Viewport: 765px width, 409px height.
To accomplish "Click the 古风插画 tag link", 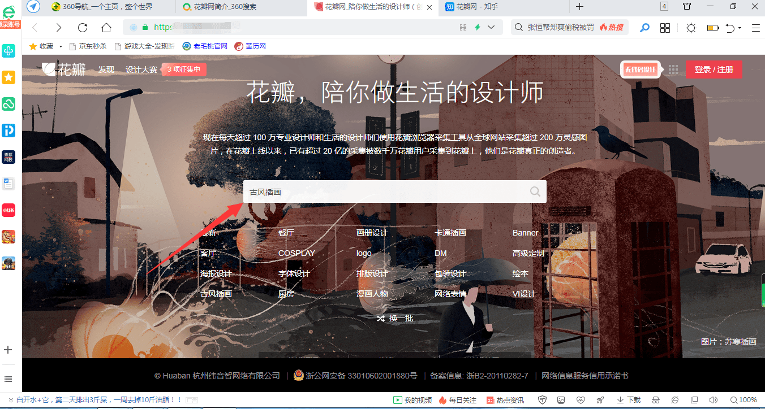I will (216, 293).
